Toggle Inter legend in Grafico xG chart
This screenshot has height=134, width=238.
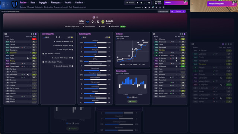point(118,39)
